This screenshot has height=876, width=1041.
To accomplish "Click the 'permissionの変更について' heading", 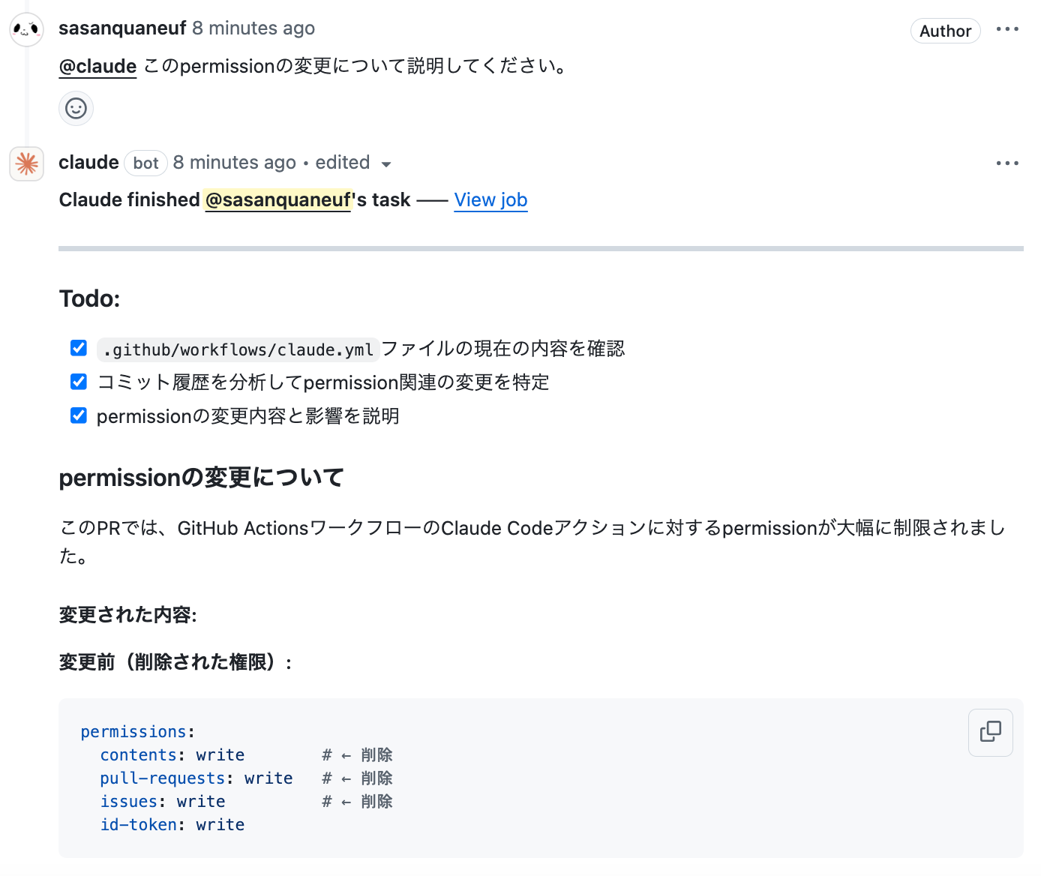I will tap(201, 478).
